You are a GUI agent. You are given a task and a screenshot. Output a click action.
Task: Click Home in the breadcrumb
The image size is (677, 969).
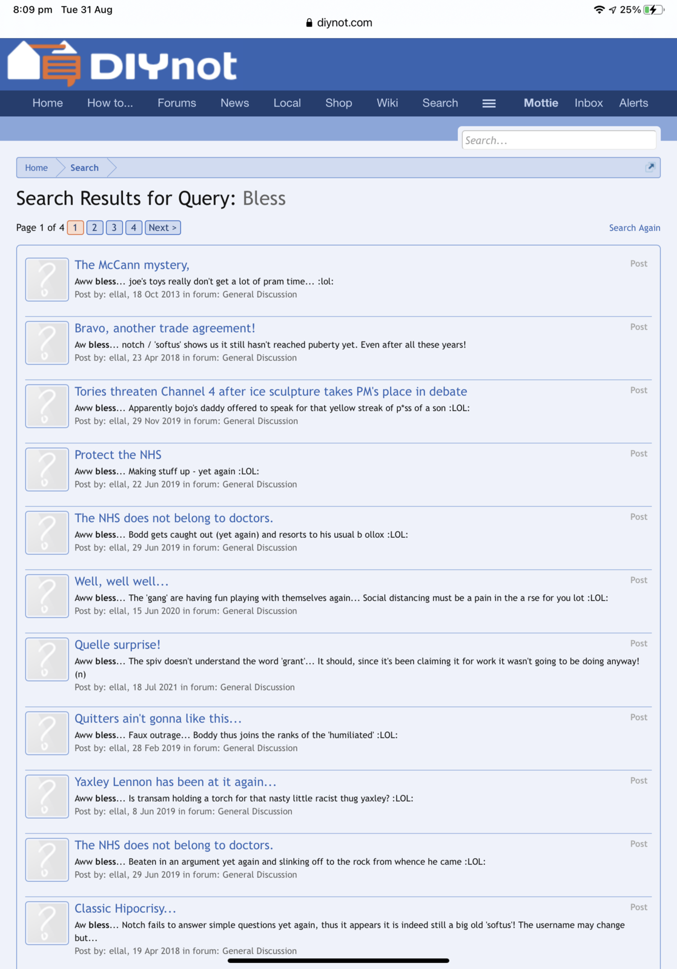click(x=36, y=168)
